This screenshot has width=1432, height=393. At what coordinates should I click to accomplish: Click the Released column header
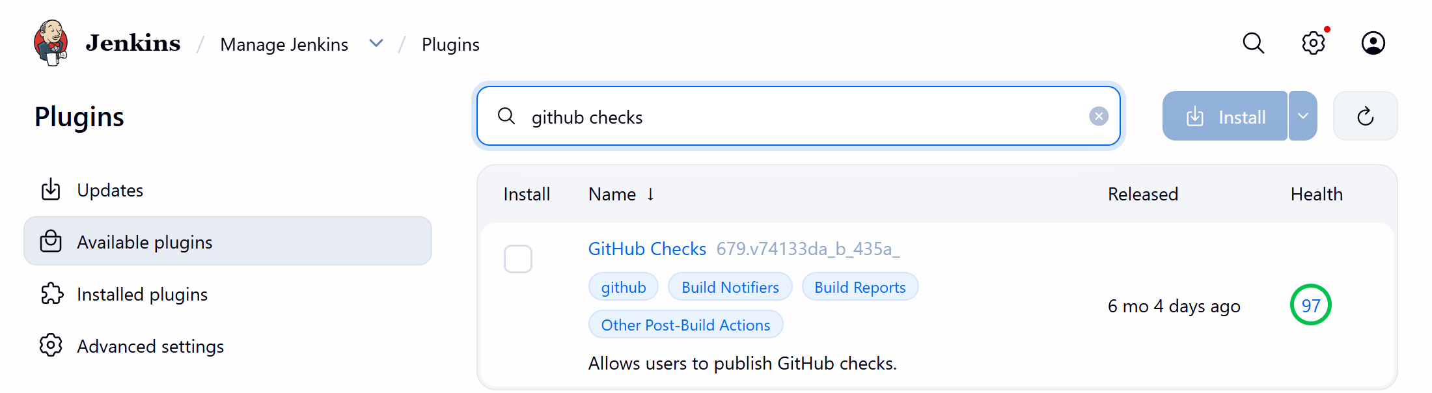[x=1143, y=194]
